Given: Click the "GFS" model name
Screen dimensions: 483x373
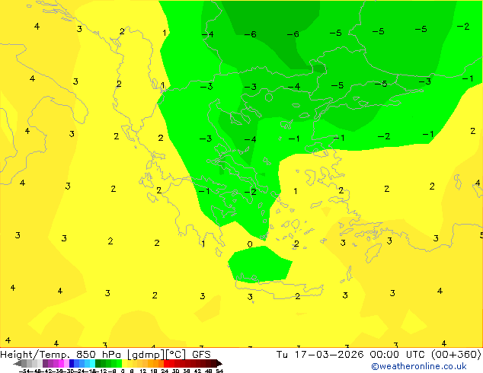Looking at the screenshot, I should coord(201,355).
